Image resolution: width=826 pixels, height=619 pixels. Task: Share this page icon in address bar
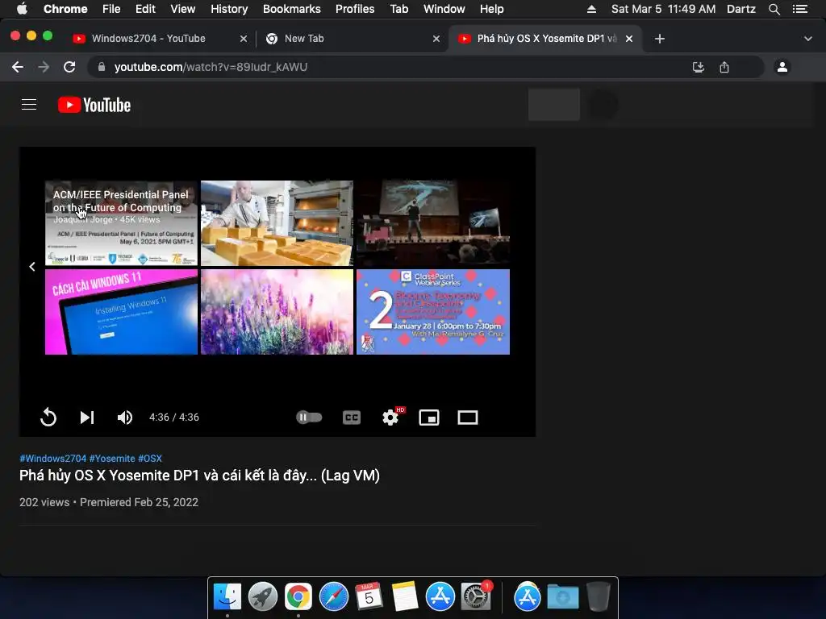point(724,67)
